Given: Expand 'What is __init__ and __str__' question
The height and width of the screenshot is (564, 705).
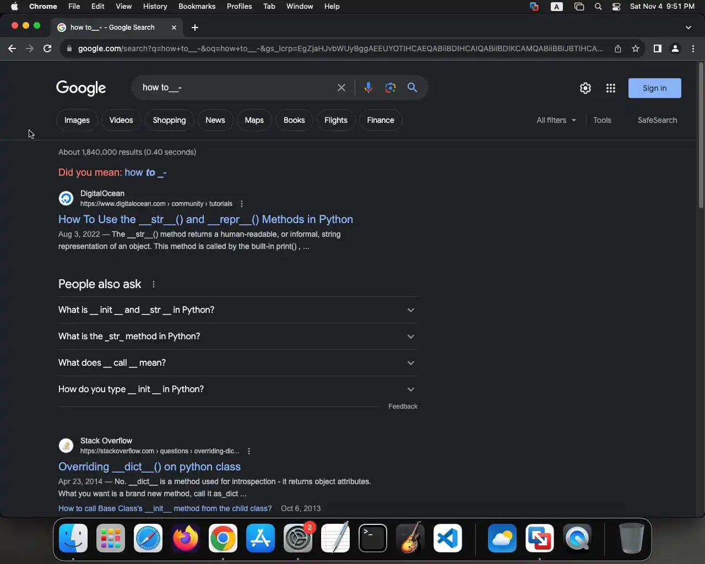Looking at the screenshot, I should pyautogui.click(x=238, y=310).
